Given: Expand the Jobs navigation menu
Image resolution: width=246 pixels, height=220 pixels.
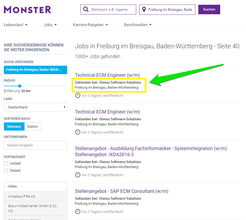Looking at the screenshot, I should coord(50,25).
